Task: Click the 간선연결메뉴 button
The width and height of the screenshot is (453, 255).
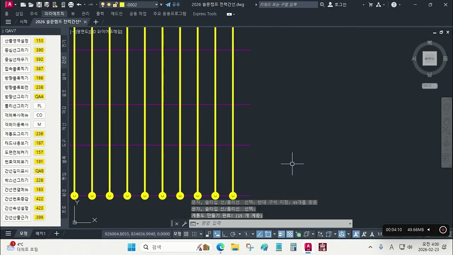Action: point(16,189)
